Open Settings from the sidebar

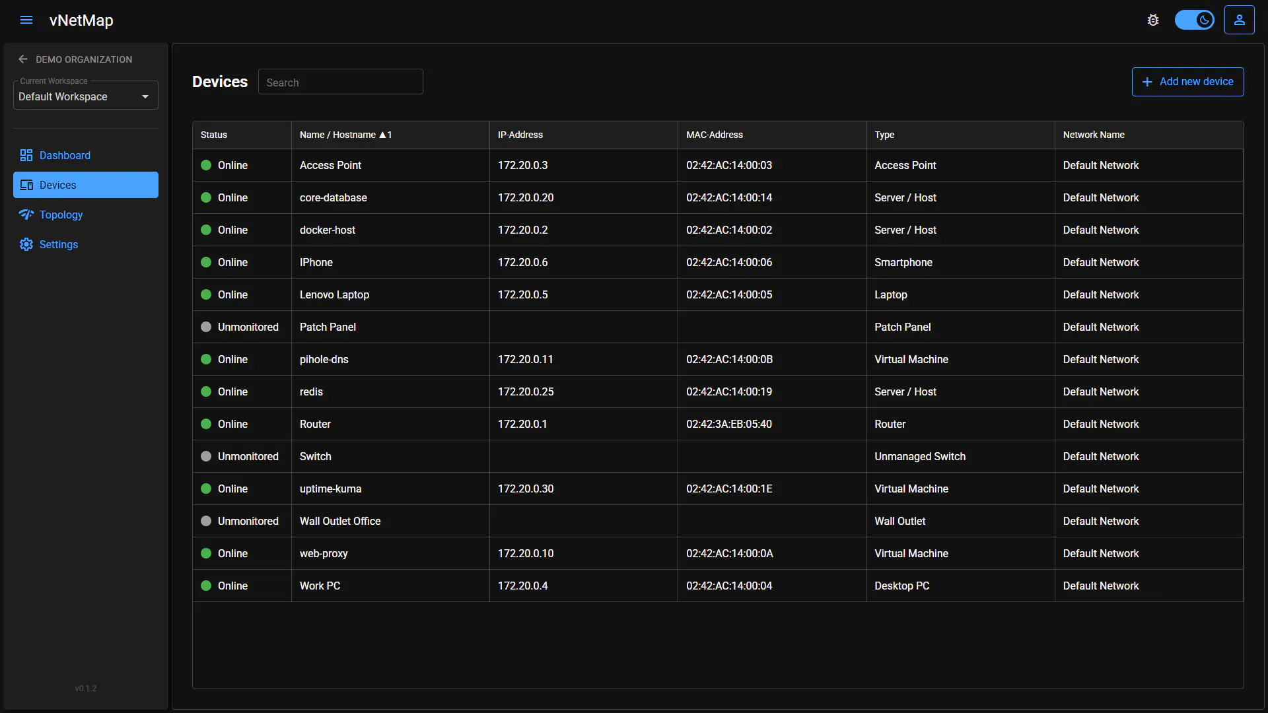click(x=86, y=244)
